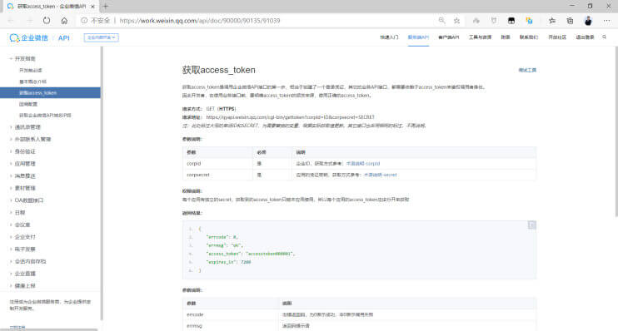Expand the 企业直播 section
This screenshot has height=331, width=618.
(11, 274)
